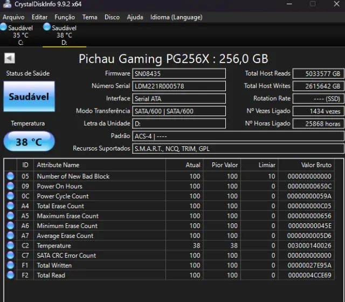The width and height of the screenshot is (345, 302).
Task: Click the power-on count 1434 vezes
Action: [318, 111]
